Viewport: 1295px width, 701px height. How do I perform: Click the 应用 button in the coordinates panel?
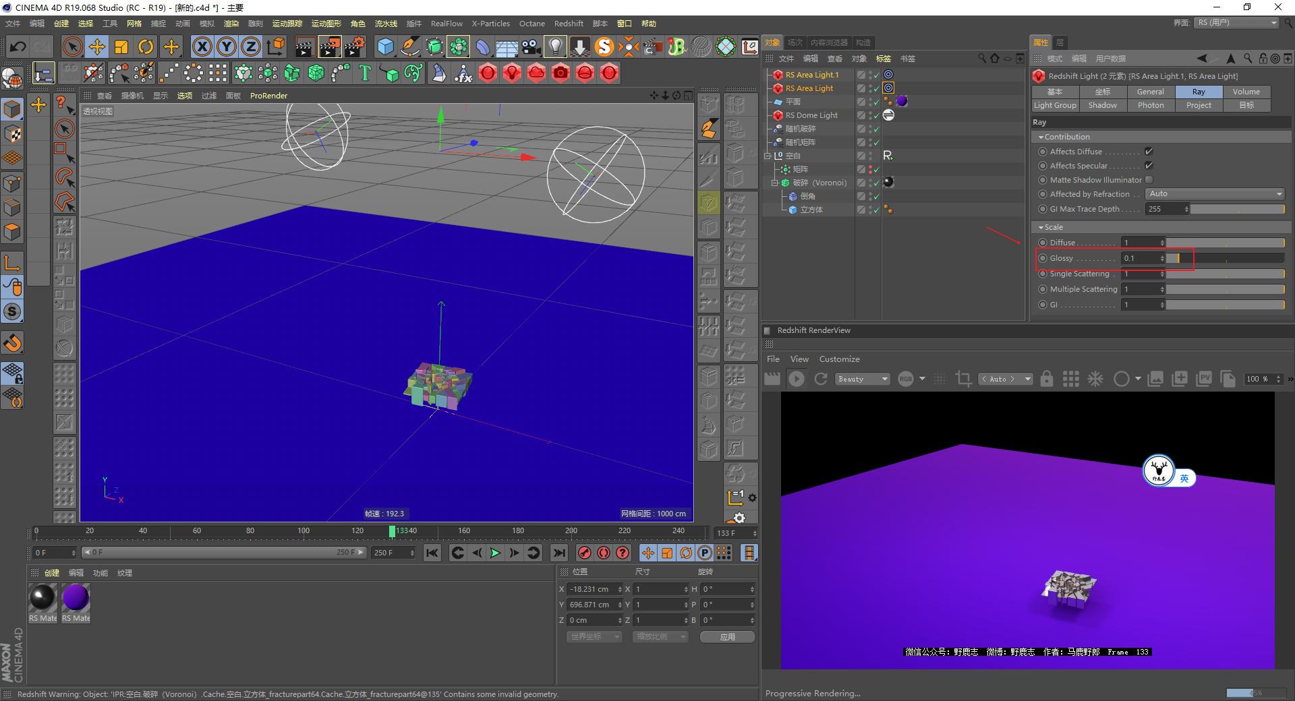[x=727, y=636]
